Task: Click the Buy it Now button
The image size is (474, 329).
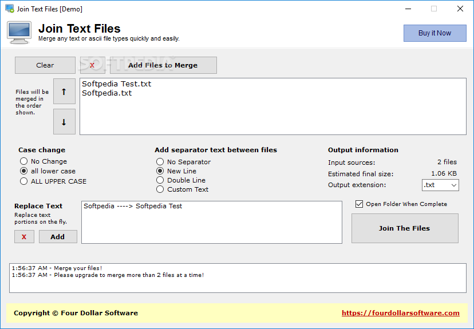Action: pos(434,33)
